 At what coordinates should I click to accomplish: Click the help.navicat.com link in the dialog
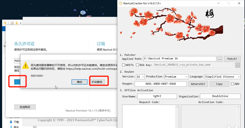(x=91, y=69)
